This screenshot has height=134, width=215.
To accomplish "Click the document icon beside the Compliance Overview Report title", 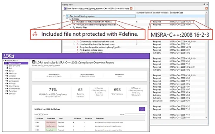I will point(34,62).
